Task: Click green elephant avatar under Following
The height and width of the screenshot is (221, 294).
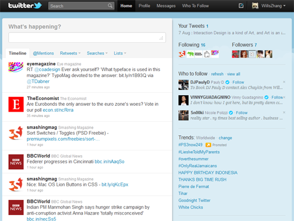Action: 190,54
